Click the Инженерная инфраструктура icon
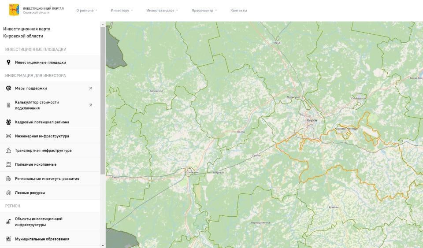This screenshot has width=423, height=248. [8, 136]
